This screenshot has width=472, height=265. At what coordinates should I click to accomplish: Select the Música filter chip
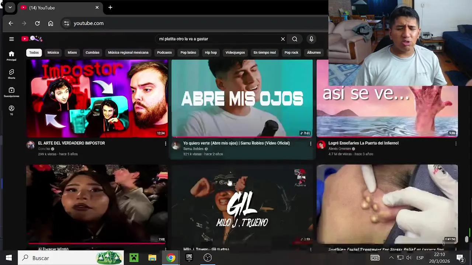click(x=53, y=53)
